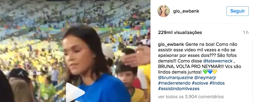The width and height of the screenshot is (253, 102).
Task: Visit @brumarquezine profile mention
Action: pos(175,78)
